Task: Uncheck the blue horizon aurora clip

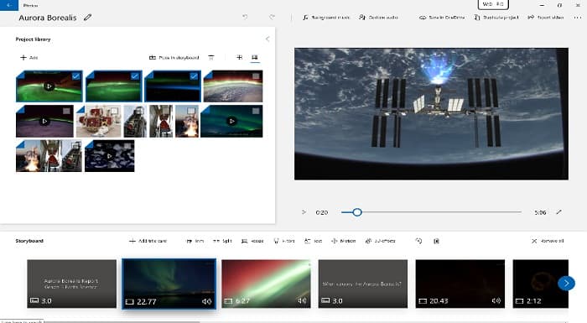Action: (194, 76)
